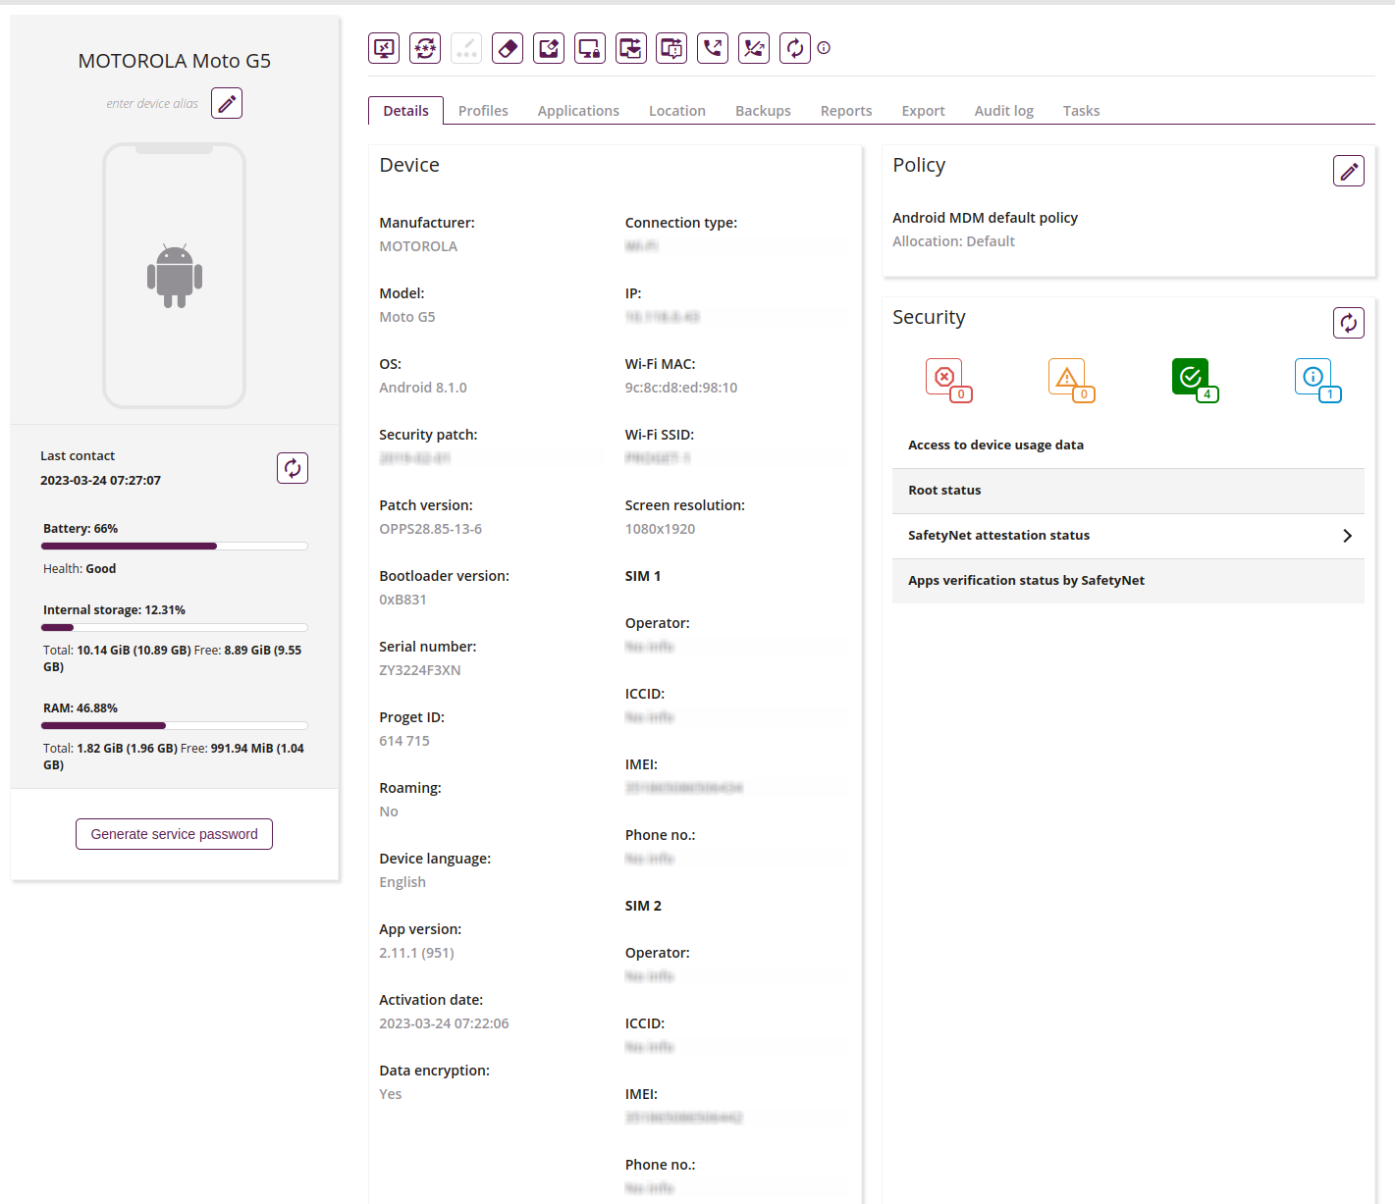Open the Backups tab
The width and height of the screenshot is (1395, 1204).
(x=763, y=111)
